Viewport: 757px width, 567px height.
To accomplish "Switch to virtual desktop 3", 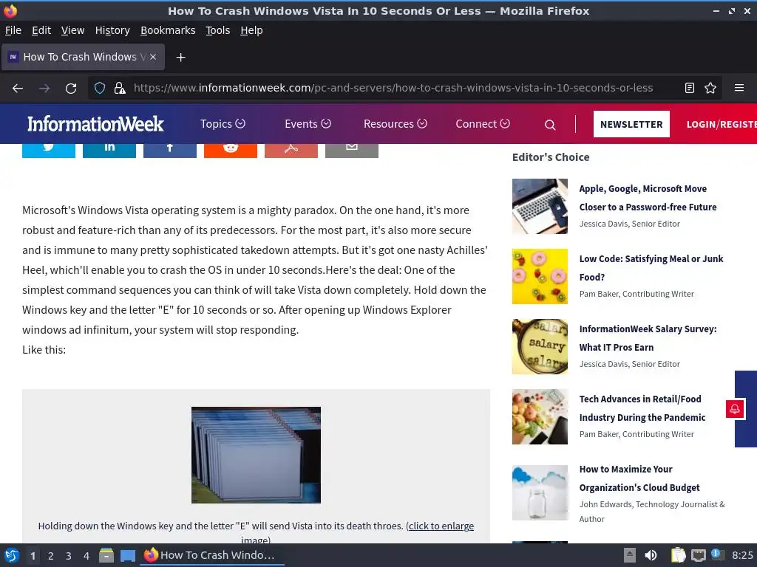I will pos(69,556).
